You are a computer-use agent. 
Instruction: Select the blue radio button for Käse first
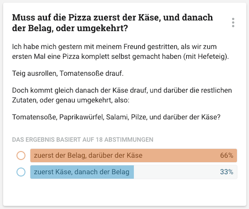tap(21, 172)
